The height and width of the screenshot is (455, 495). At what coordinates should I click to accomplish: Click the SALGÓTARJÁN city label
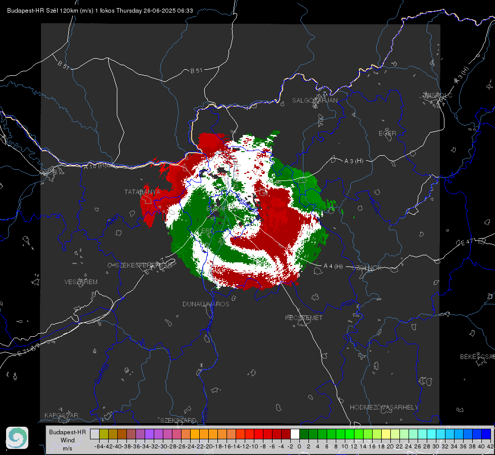pyautogui.click(x=314, y=101)
